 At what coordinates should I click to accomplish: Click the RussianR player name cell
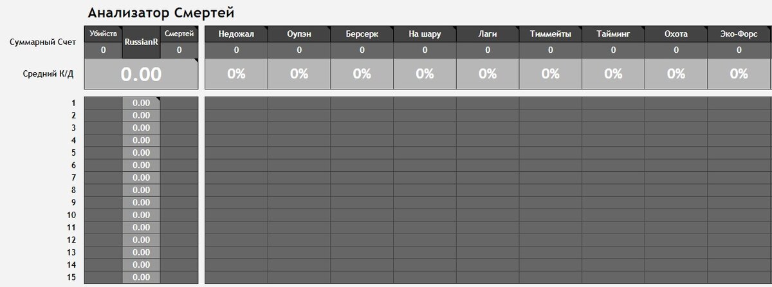[141, 42]
